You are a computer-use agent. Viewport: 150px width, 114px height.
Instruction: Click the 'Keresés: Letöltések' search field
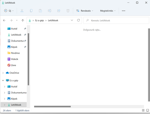pyautogui.click(x=116, y=21)
